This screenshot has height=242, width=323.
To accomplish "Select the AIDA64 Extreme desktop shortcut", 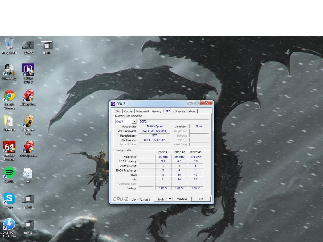I will click(9, 151).
